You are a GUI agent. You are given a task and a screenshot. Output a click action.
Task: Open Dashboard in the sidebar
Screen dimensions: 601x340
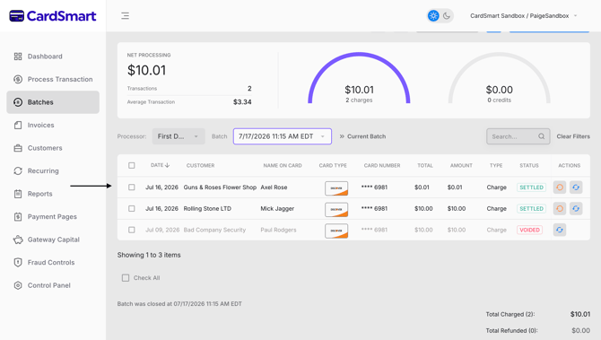click(x=53, y=57)
